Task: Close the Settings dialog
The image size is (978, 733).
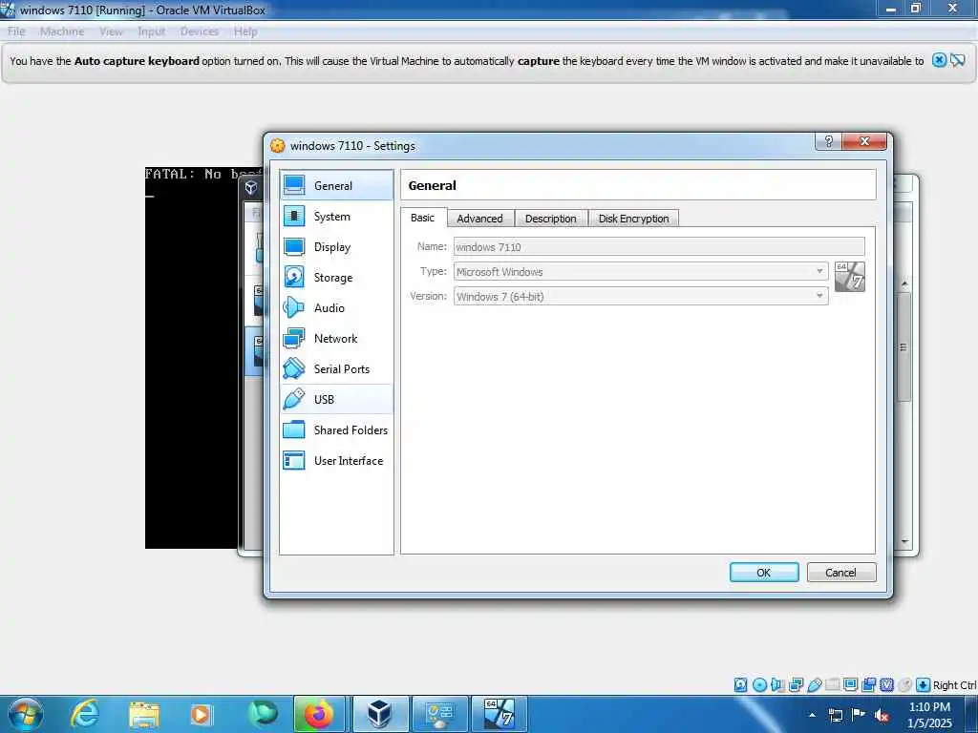Action: pos(864,141)
